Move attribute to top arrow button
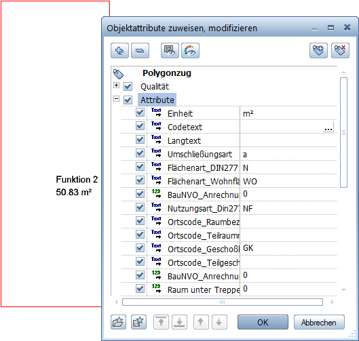 [162, 322]
